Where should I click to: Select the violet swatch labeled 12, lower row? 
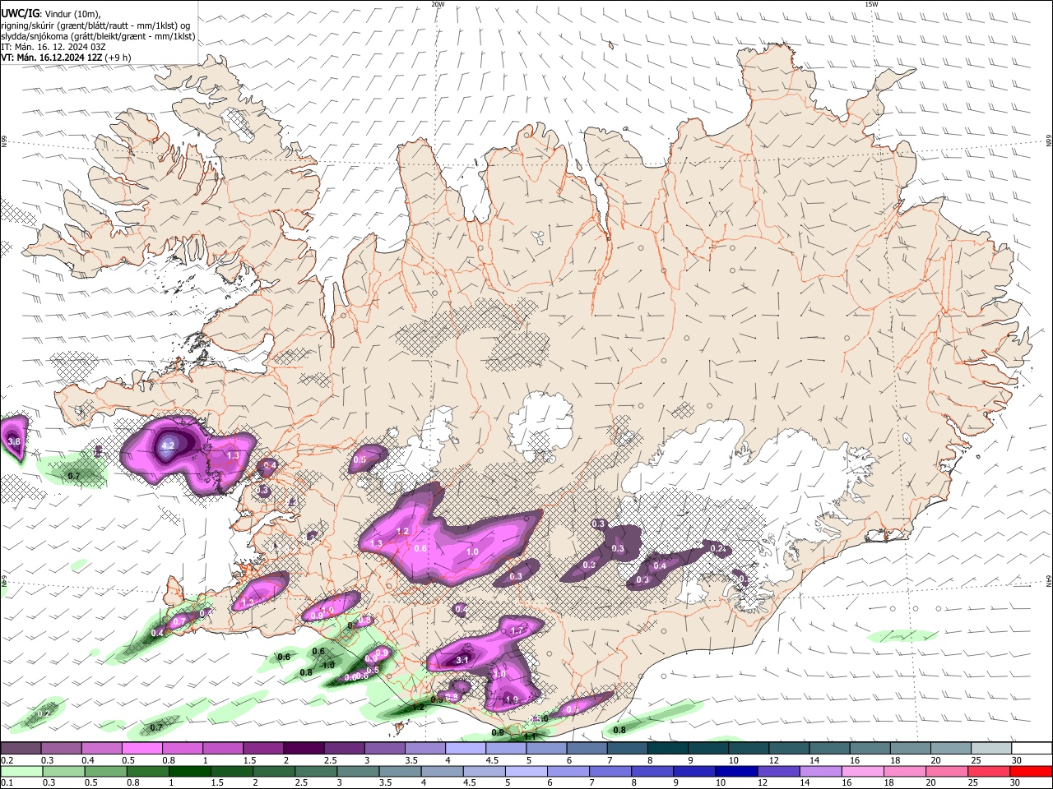(x=777, y=771)
